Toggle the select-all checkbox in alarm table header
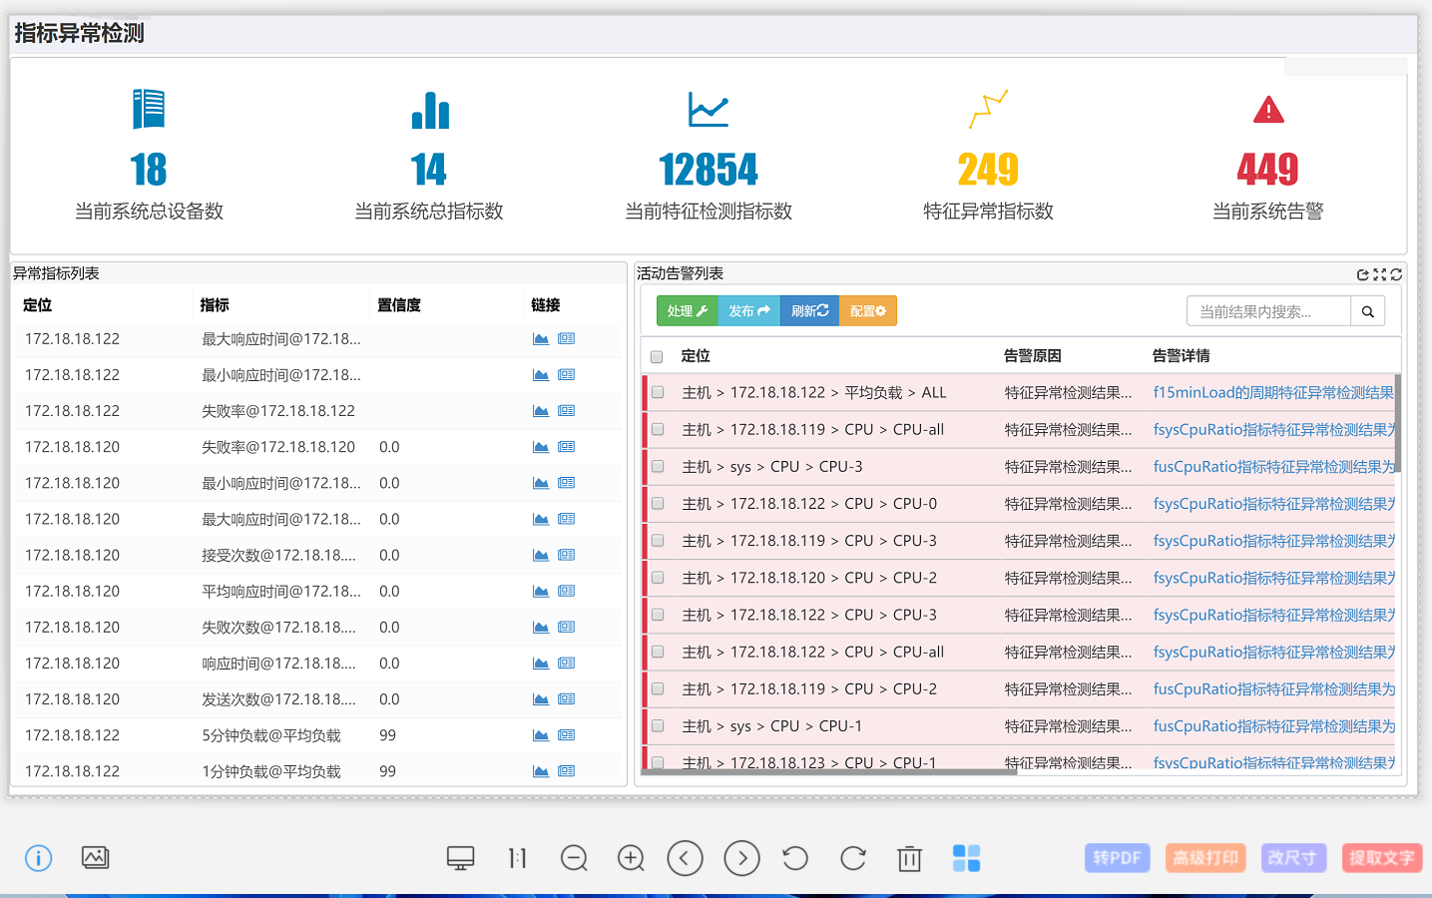The height and width of the screenshot is (898, 1432). point(657,357)
